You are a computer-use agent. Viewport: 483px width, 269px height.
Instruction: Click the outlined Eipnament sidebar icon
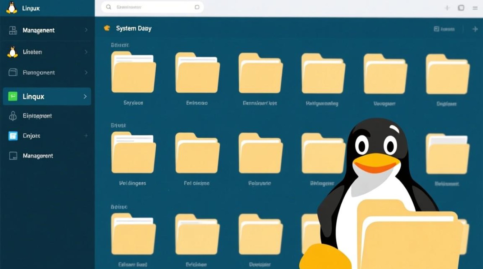click(x=13, y=116)
